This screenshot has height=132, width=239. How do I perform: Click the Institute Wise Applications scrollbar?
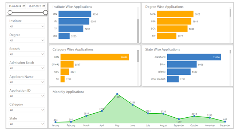[138, 31]
